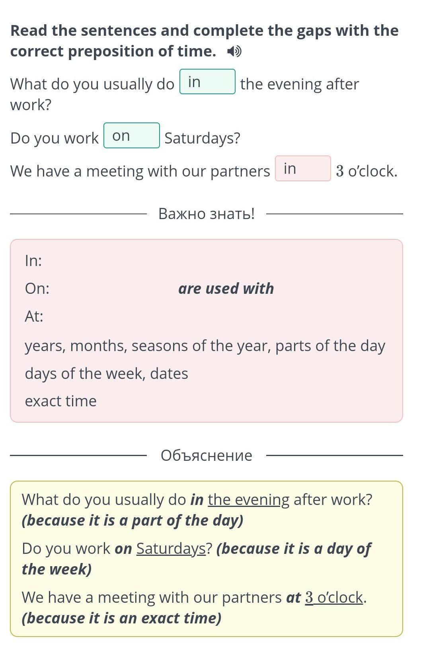
Task: Click the first gap before 'the evening'
Action: click(207, 82)
